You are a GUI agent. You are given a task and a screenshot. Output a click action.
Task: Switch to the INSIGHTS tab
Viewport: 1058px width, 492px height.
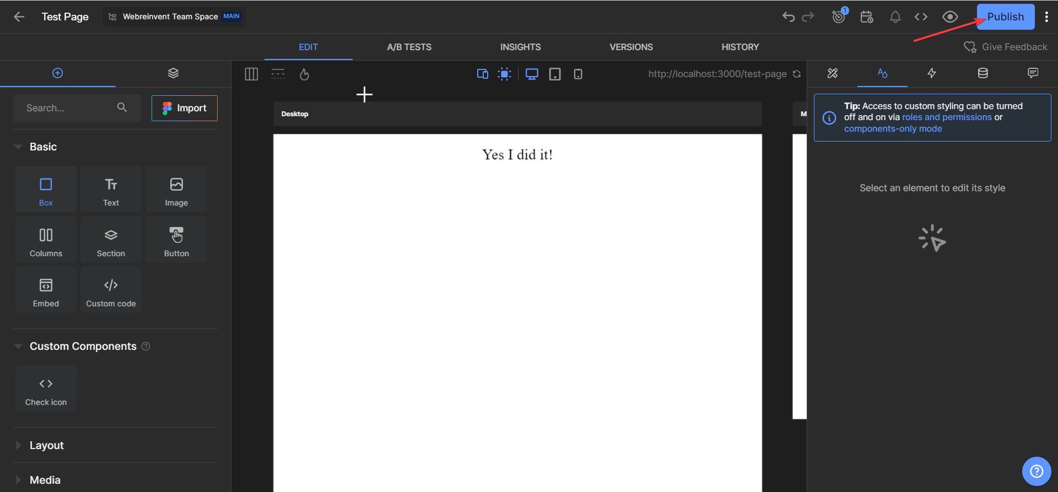tap(521, 47)
